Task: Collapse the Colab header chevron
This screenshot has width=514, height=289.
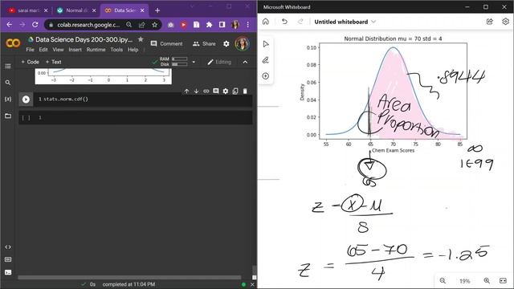Action: (245, 62)
